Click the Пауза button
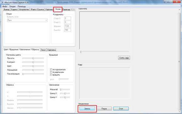The image size is (182, 114). tap(104, 109)
